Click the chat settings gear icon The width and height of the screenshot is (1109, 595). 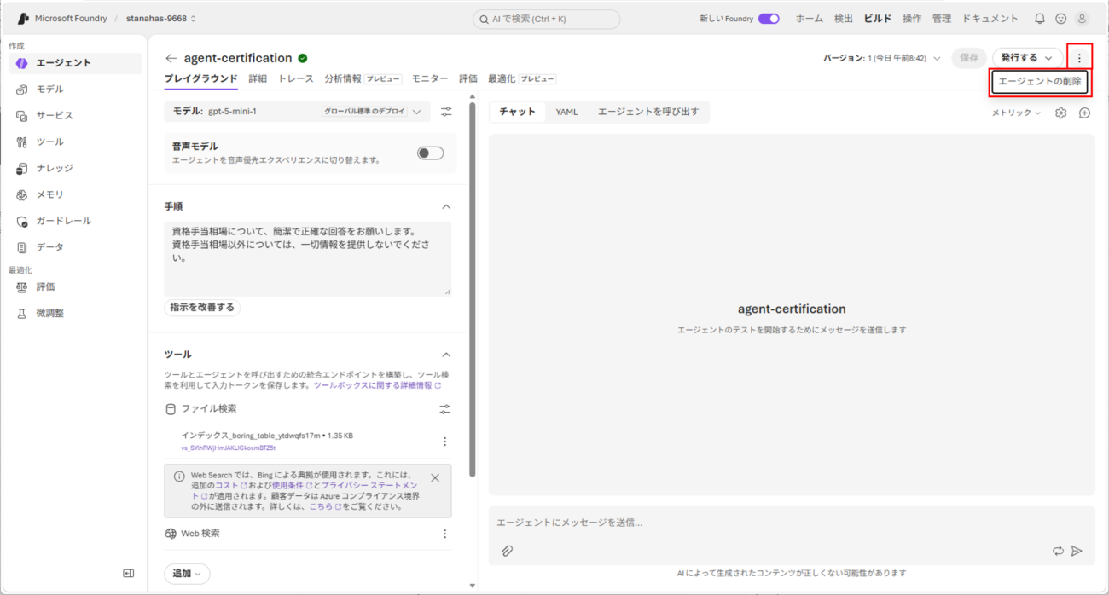[1060, 113]
